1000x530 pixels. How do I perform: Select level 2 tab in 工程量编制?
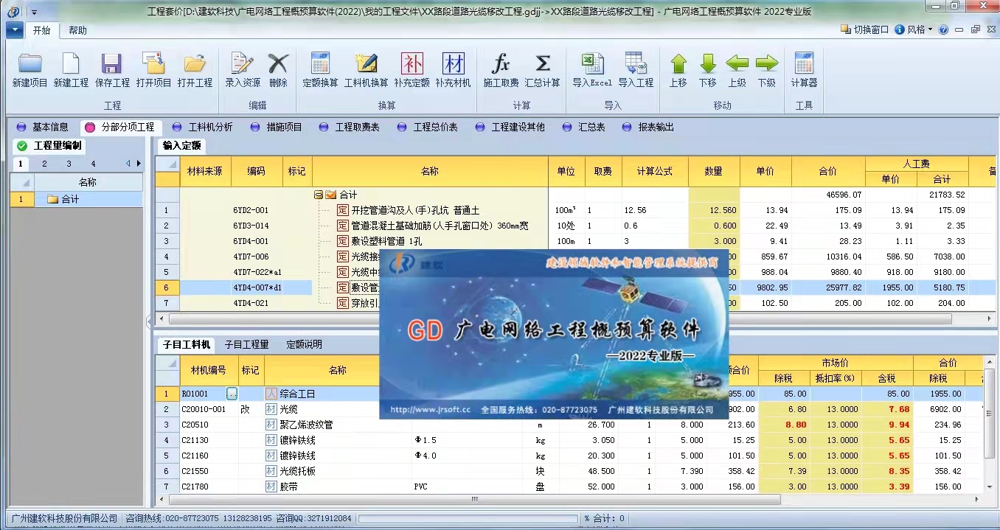(44, 164)
